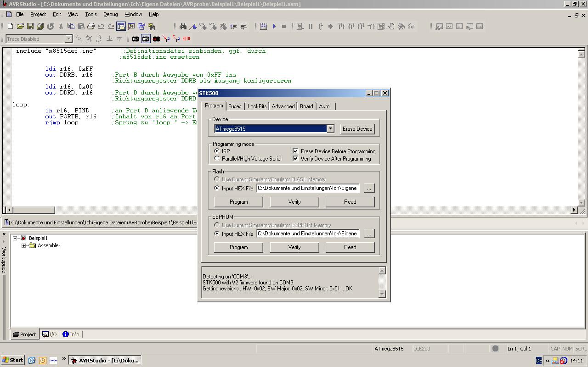Create a new file with toolbar icon

(10, 26)
